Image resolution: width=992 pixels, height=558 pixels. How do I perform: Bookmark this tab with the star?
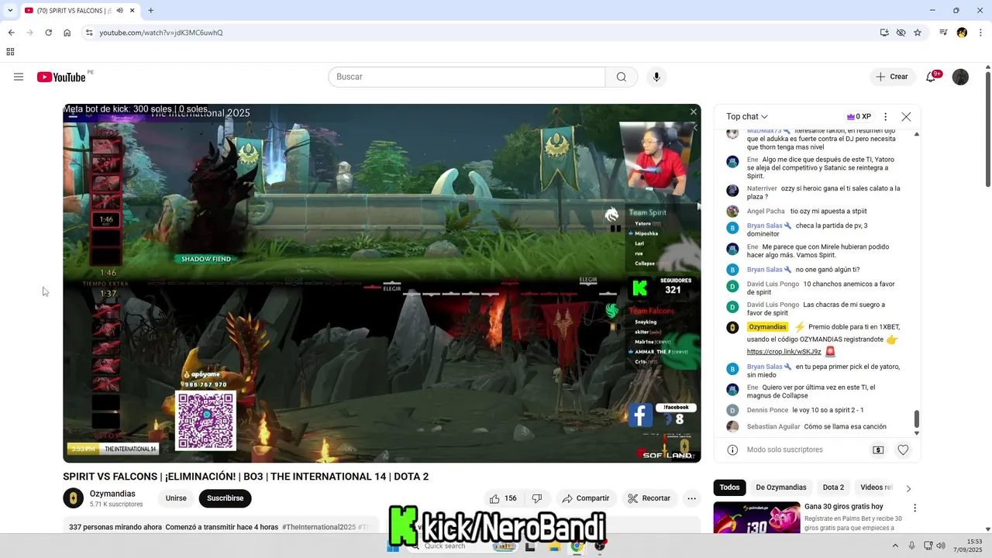click(918, 33)
